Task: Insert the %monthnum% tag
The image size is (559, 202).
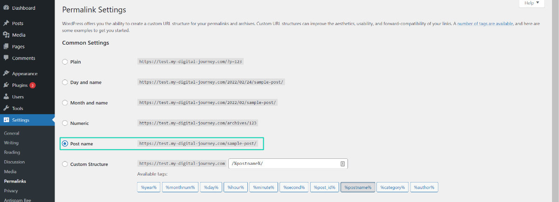Action: point(181,187)
